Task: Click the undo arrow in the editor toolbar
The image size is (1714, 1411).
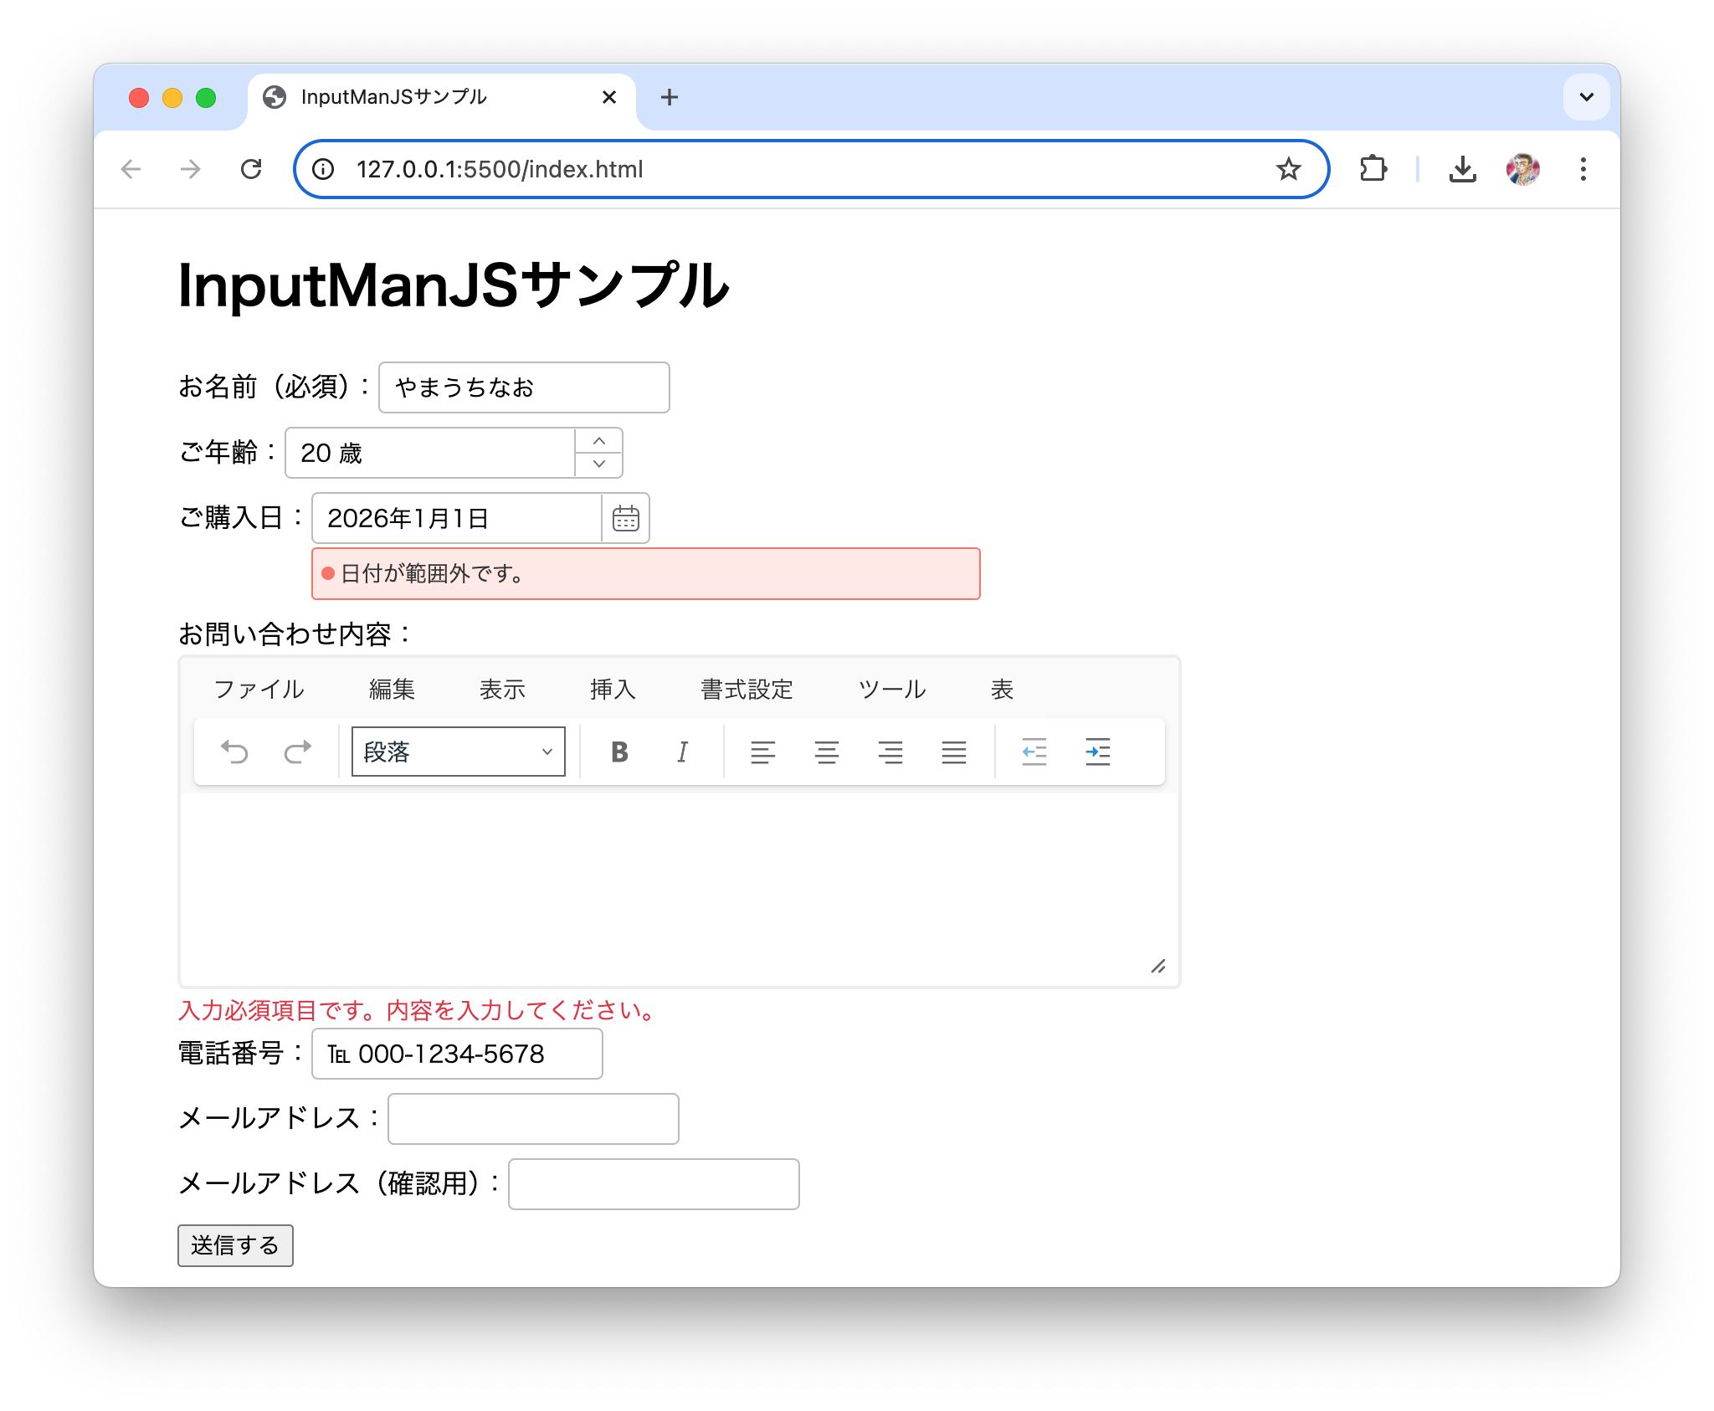Action: pos(234,752)
